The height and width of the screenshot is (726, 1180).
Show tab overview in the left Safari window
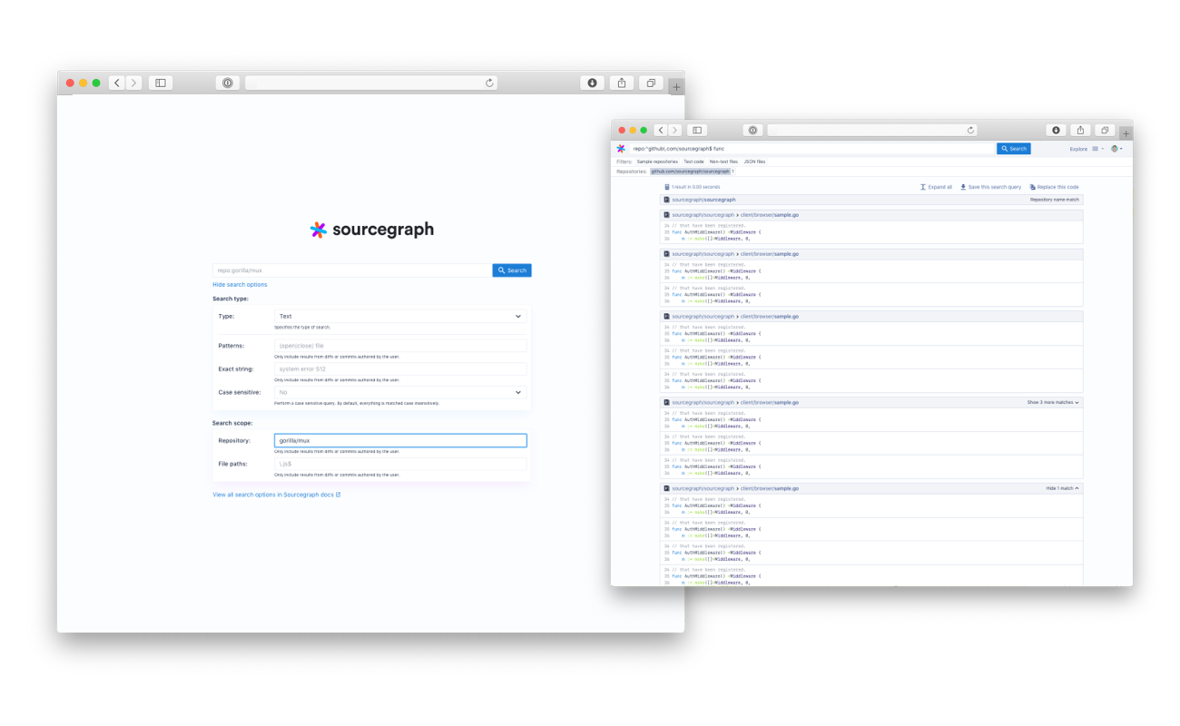[x=651, y=83]
